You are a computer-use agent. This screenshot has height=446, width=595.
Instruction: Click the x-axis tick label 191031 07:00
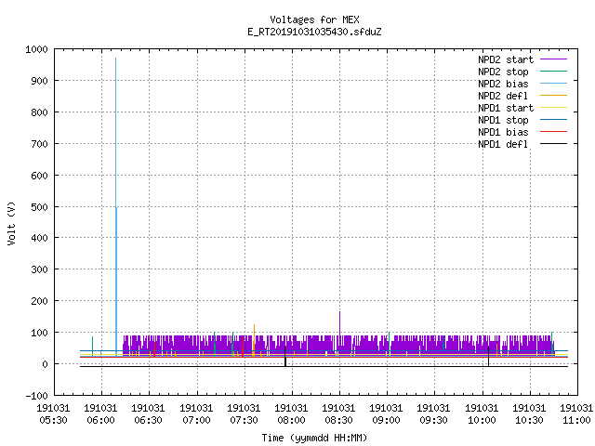click(196, 413)
